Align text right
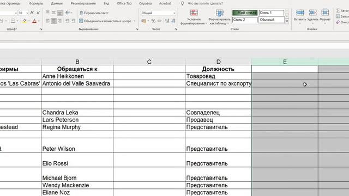Screen dimensions: 349x196 click(59, 21)
